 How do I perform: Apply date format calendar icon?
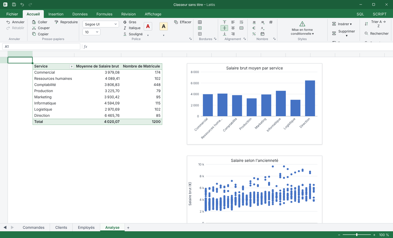[x=262, y=34]
